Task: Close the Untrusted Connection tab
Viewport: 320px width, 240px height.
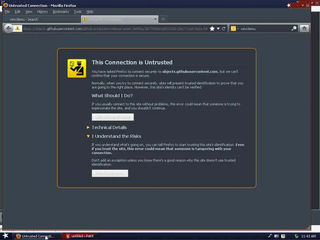Action: click(155, 19)
